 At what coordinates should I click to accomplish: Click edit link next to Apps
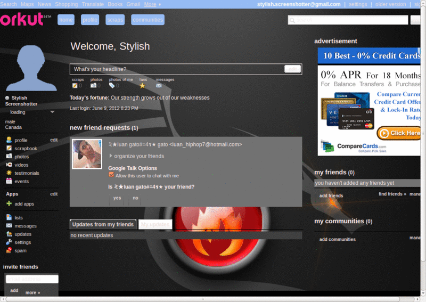[54, 194]
